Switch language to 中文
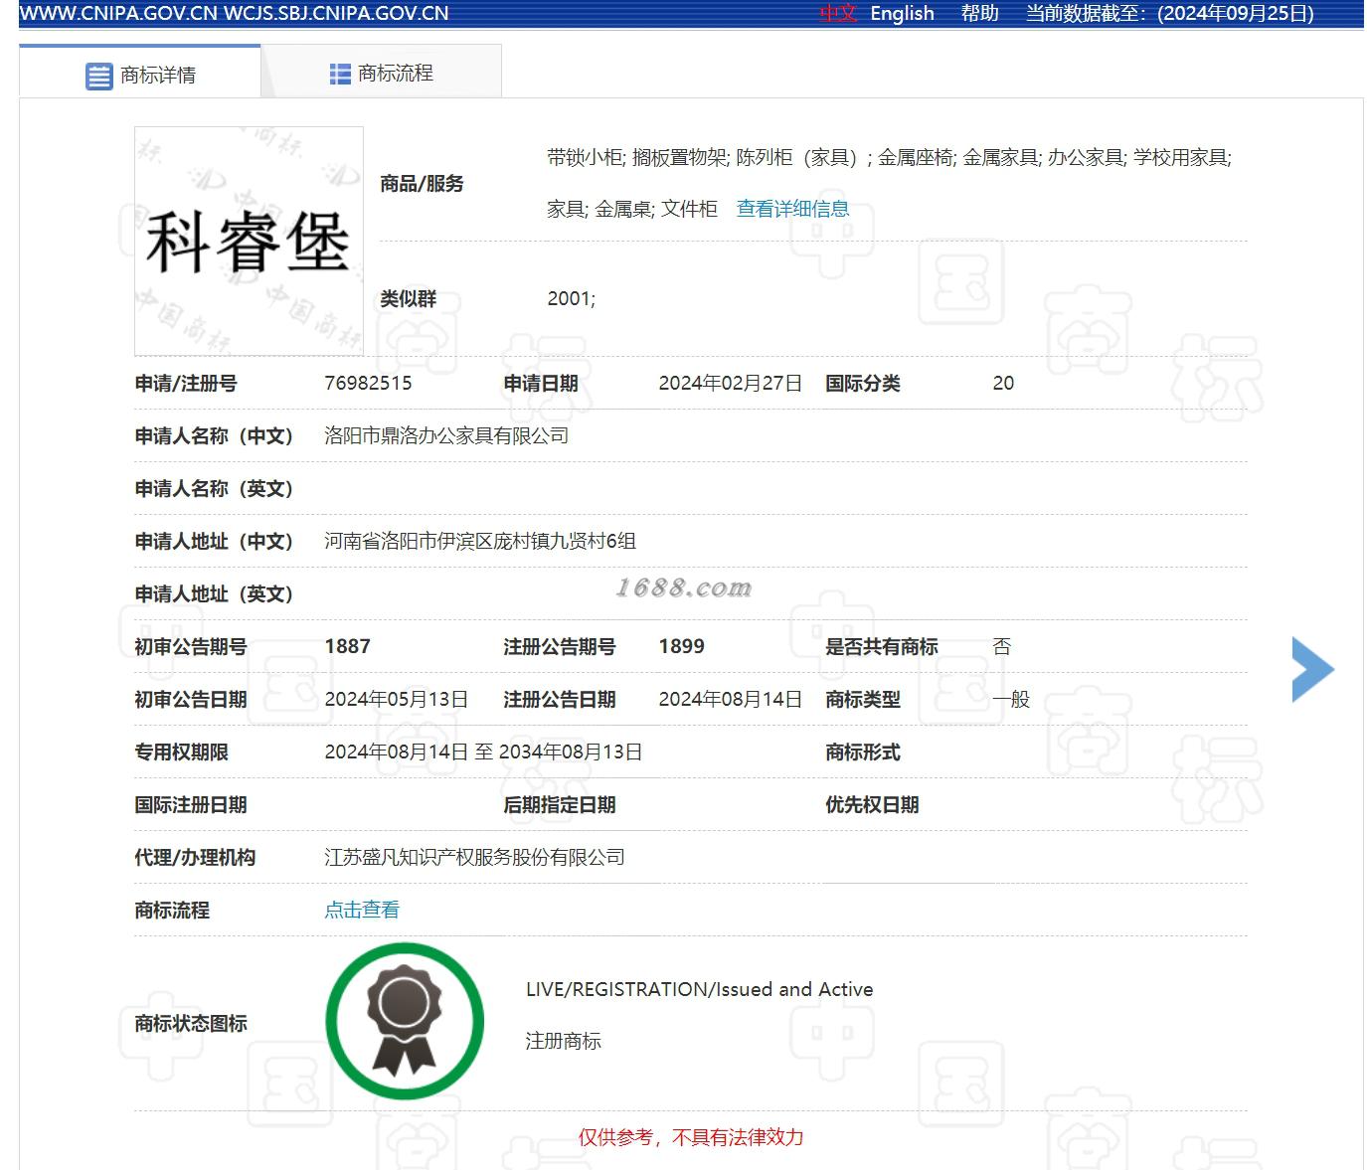The width and height of the screenshot is (1367, 1170). (837, 13)
